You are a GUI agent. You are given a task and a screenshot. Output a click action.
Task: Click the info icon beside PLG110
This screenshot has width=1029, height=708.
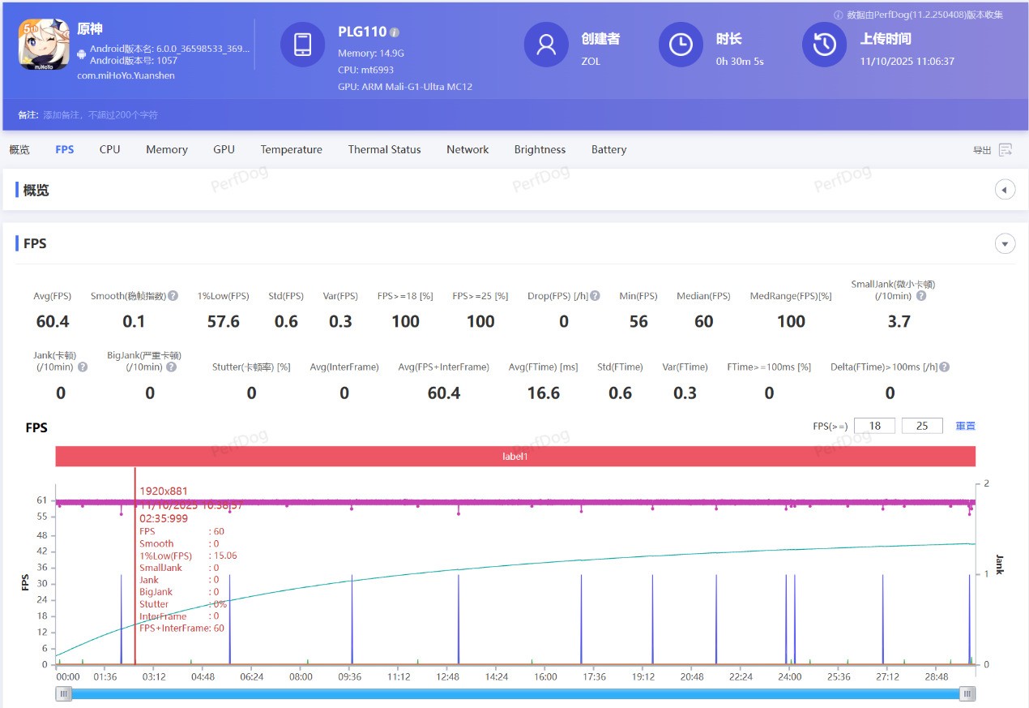point(395,32)
